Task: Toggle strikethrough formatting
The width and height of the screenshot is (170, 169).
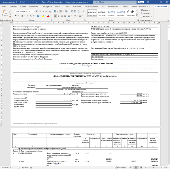Action: (27, 16)
